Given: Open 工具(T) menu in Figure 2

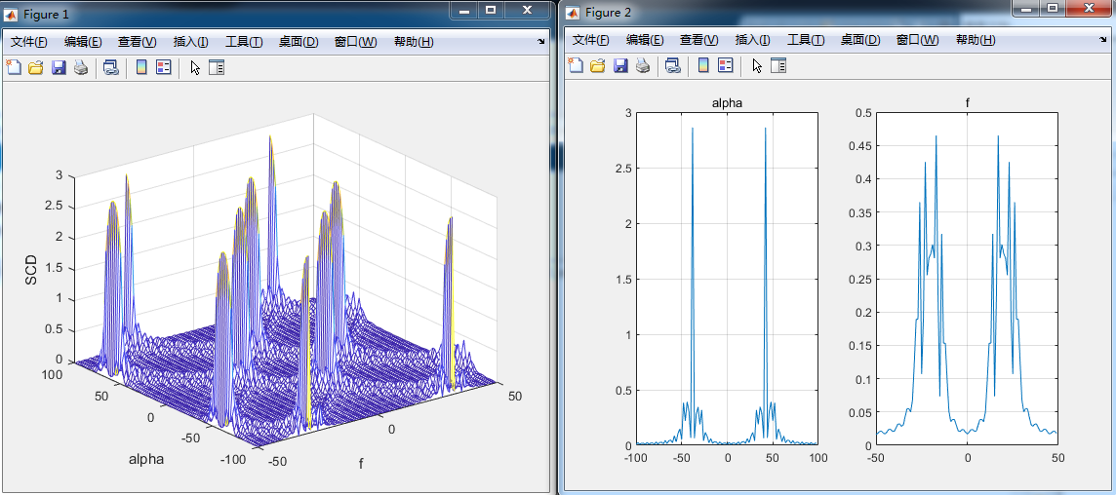Looking at the screenshot, I should (x=807, y=40).
